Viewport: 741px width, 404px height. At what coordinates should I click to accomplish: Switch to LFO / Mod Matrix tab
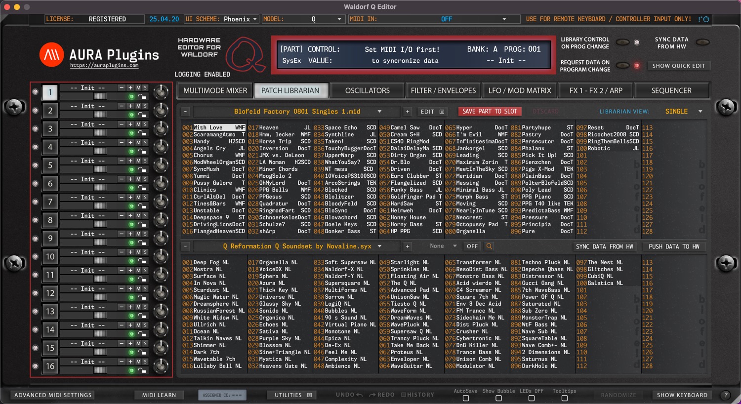520,90
